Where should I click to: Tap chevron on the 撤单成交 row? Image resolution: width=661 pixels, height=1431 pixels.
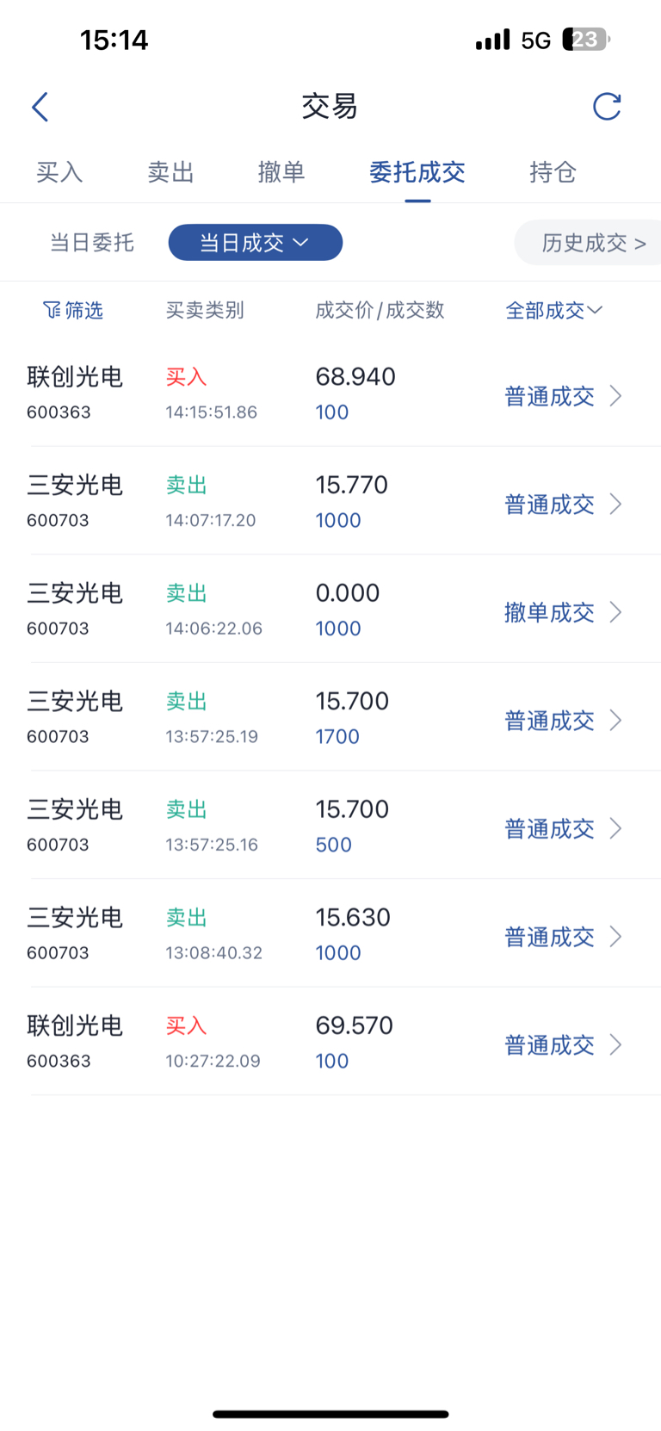coord(615,612)
